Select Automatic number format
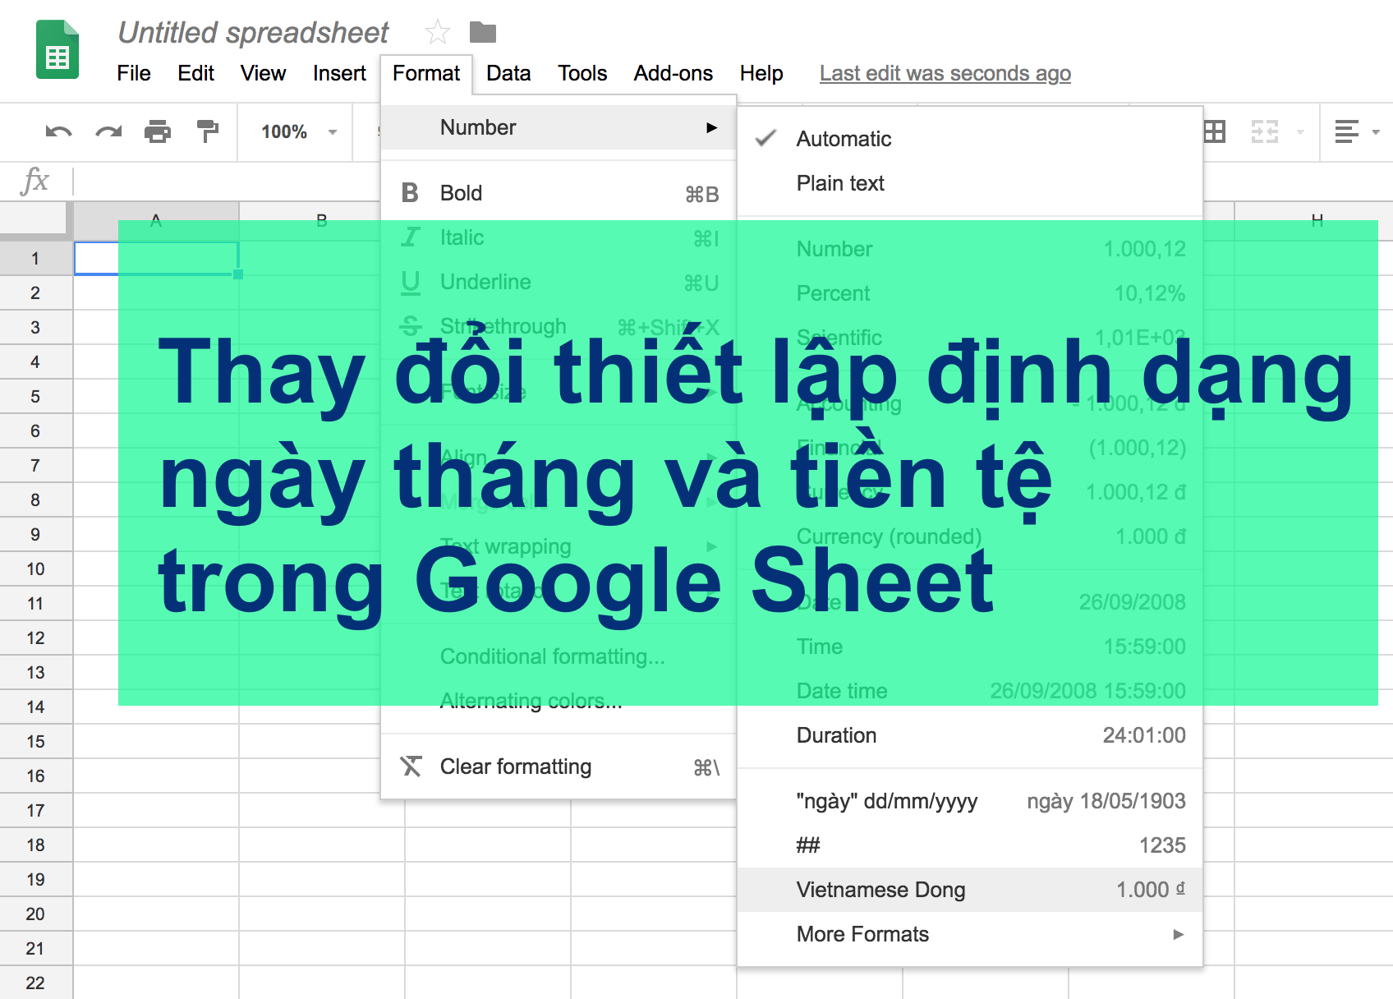The height and width of the screenshot is (999, 1393). click(x=844, y=138)
